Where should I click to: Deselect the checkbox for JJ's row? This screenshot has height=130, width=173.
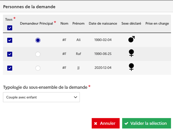(x=10, y=68)
